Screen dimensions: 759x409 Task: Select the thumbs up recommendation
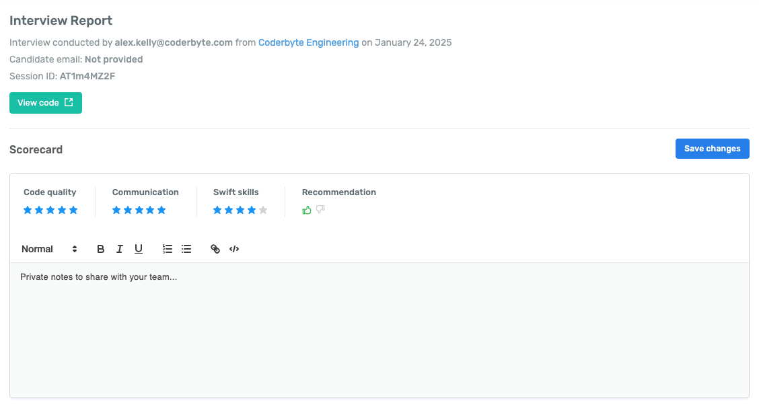(x=306, y=210)
